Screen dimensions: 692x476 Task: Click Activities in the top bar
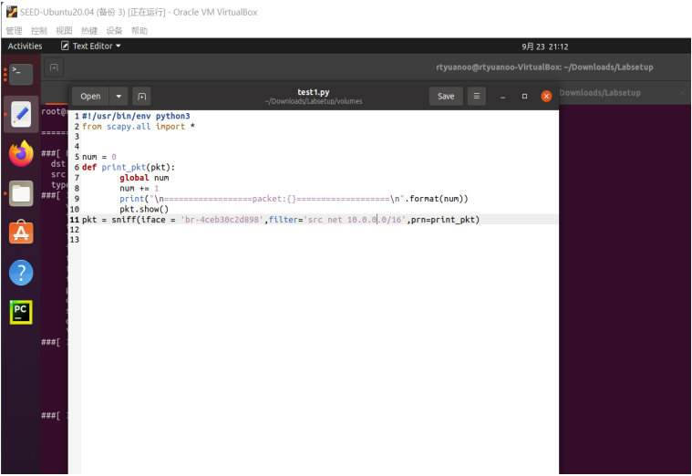25,46
